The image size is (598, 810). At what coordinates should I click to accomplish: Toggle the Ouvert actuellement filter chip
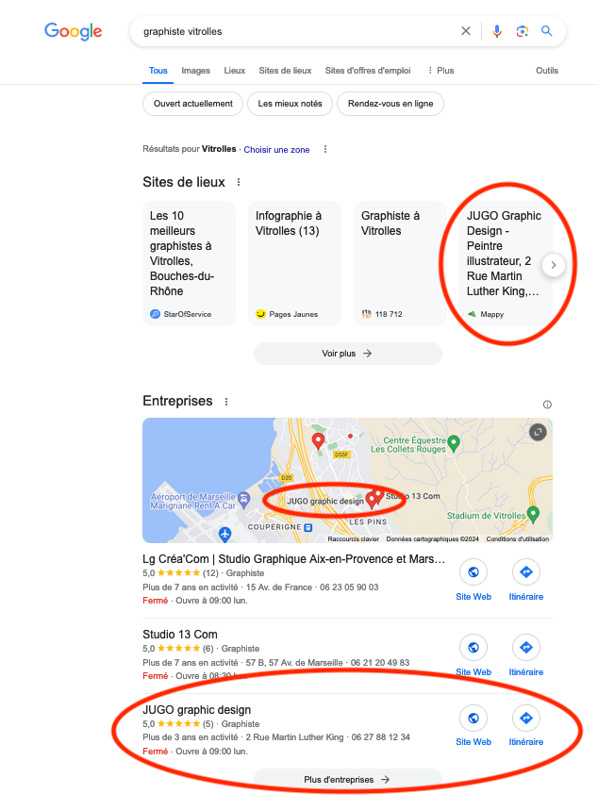(x=192, y=104)
